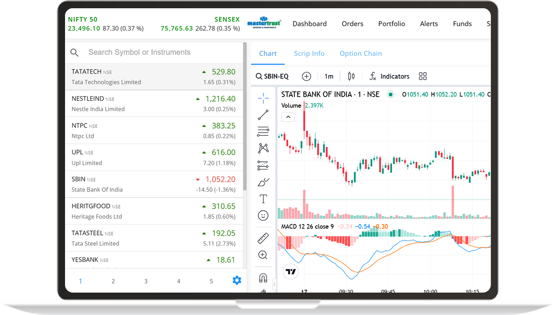Open the candlestick chart style selector
Screen dimensions: 556x315
[351, 76]
